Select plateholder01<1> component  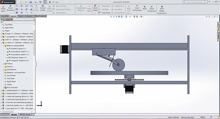[x=19, y=90]
